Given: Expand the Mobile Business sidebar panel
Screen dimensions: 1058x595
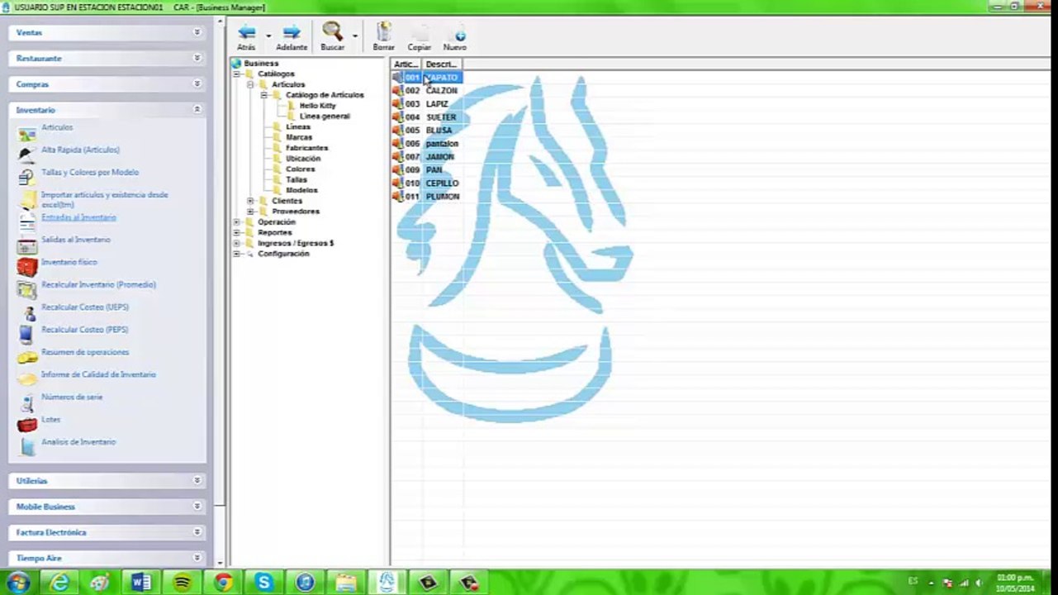Looking at the screenshot, I should pyautogui.click(x=197, y=506).
